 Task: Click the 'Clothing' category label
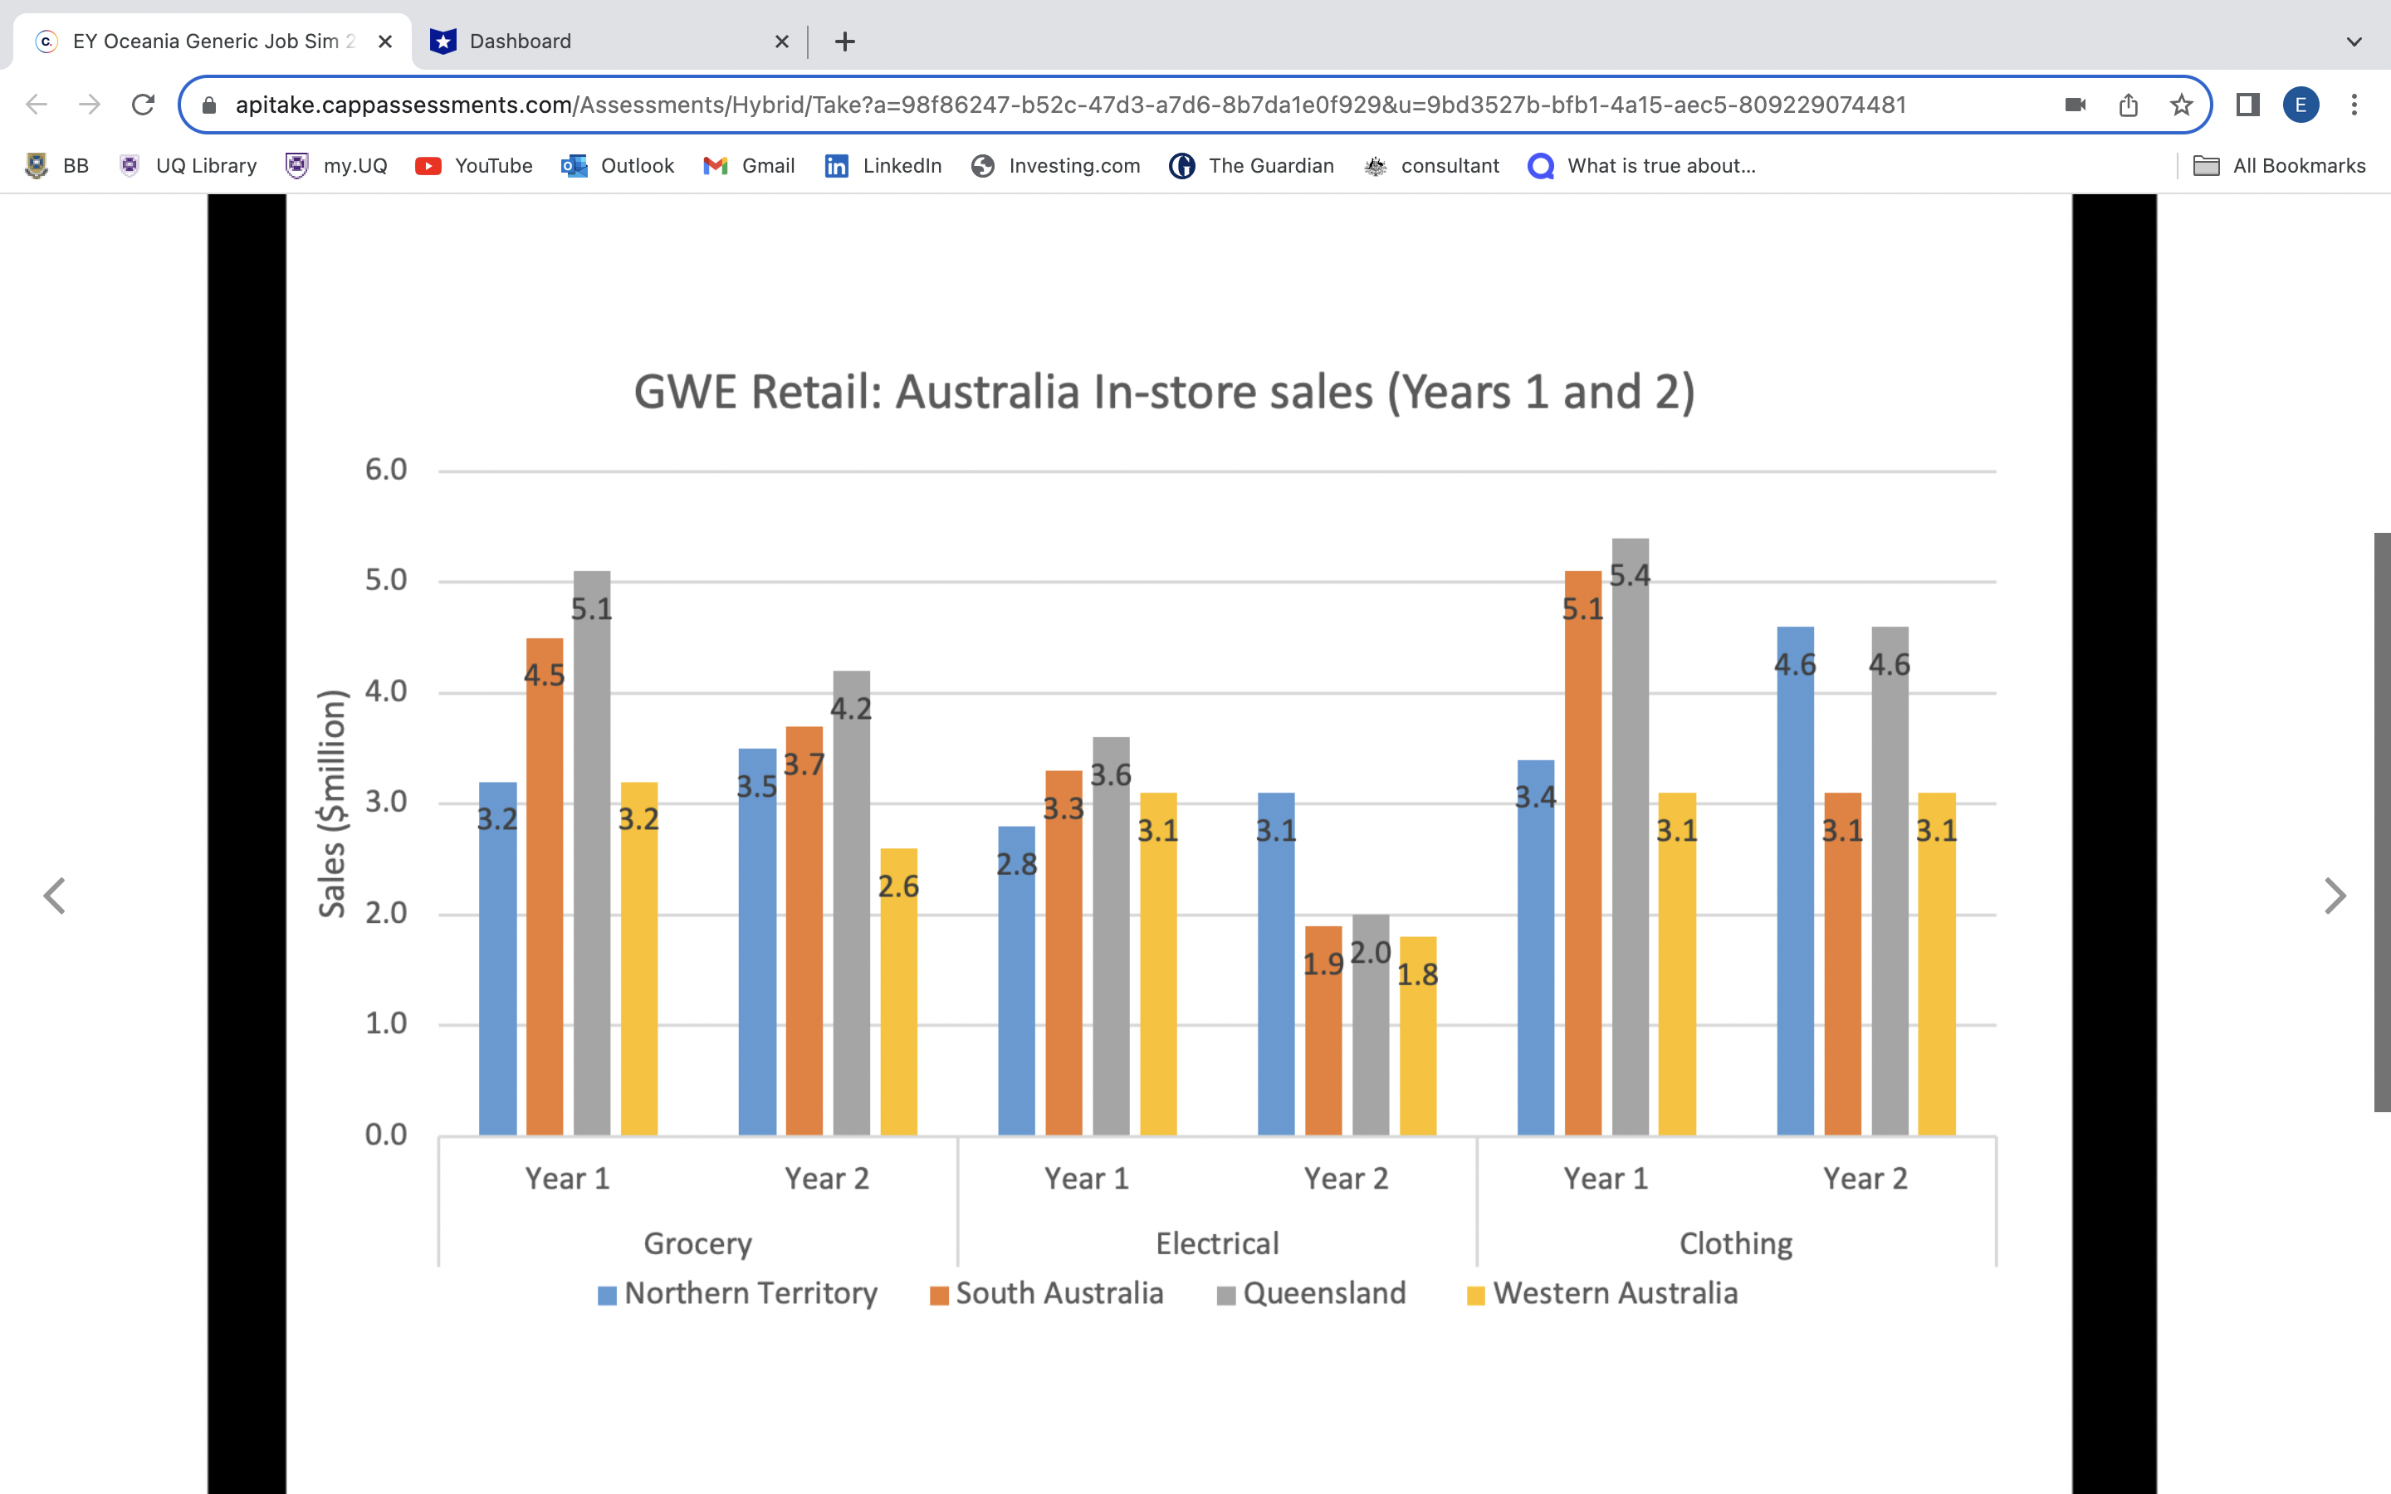point(1736,1243)
